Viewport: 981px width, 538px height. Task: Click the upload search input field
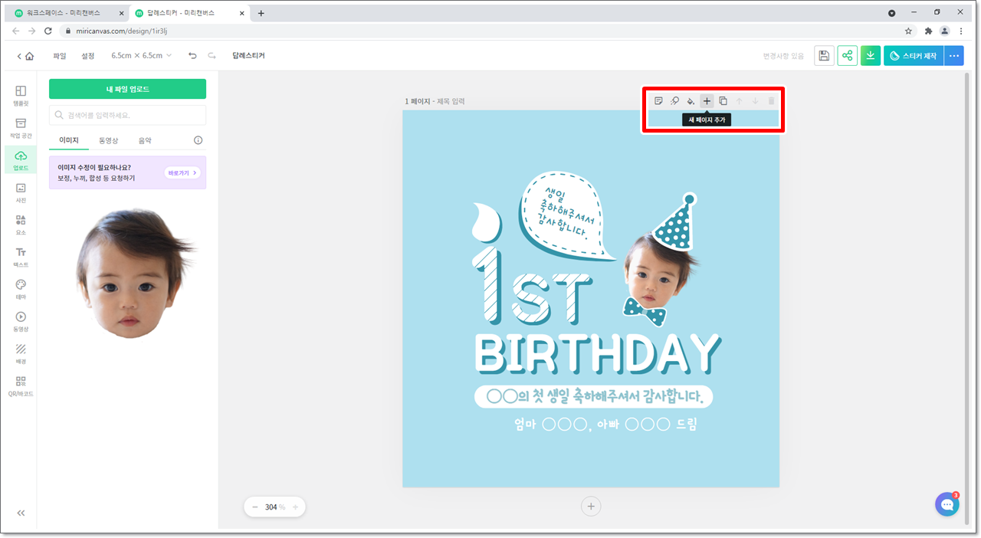pos(127,115)
